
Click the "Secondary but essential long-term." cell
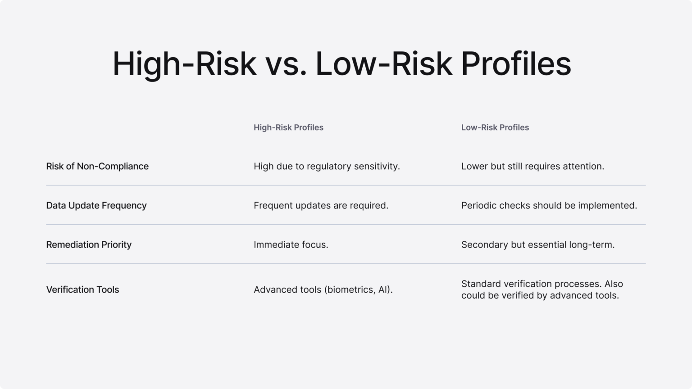click(x=537, y=244)
